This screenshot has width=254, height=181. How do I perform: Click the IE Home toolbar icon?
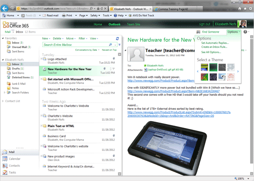click(x=4, y=16)
